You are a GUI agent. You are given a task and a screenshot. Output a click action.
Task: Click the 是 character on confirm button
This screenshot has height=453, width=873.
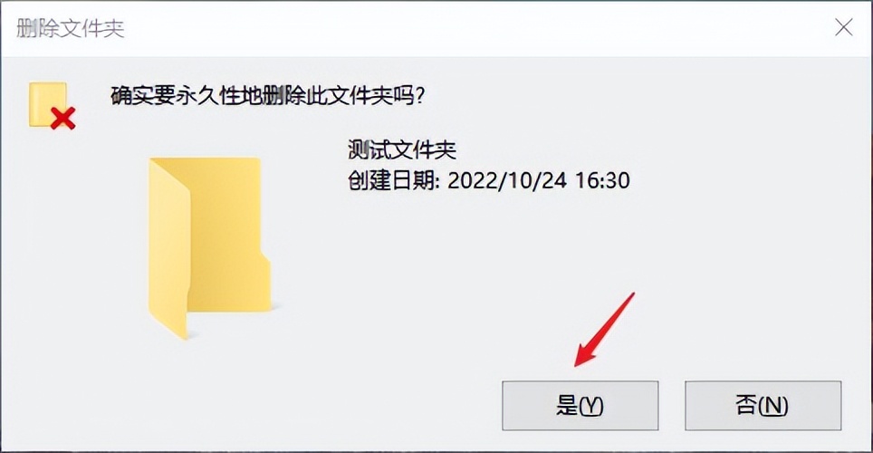coord(567,405)
